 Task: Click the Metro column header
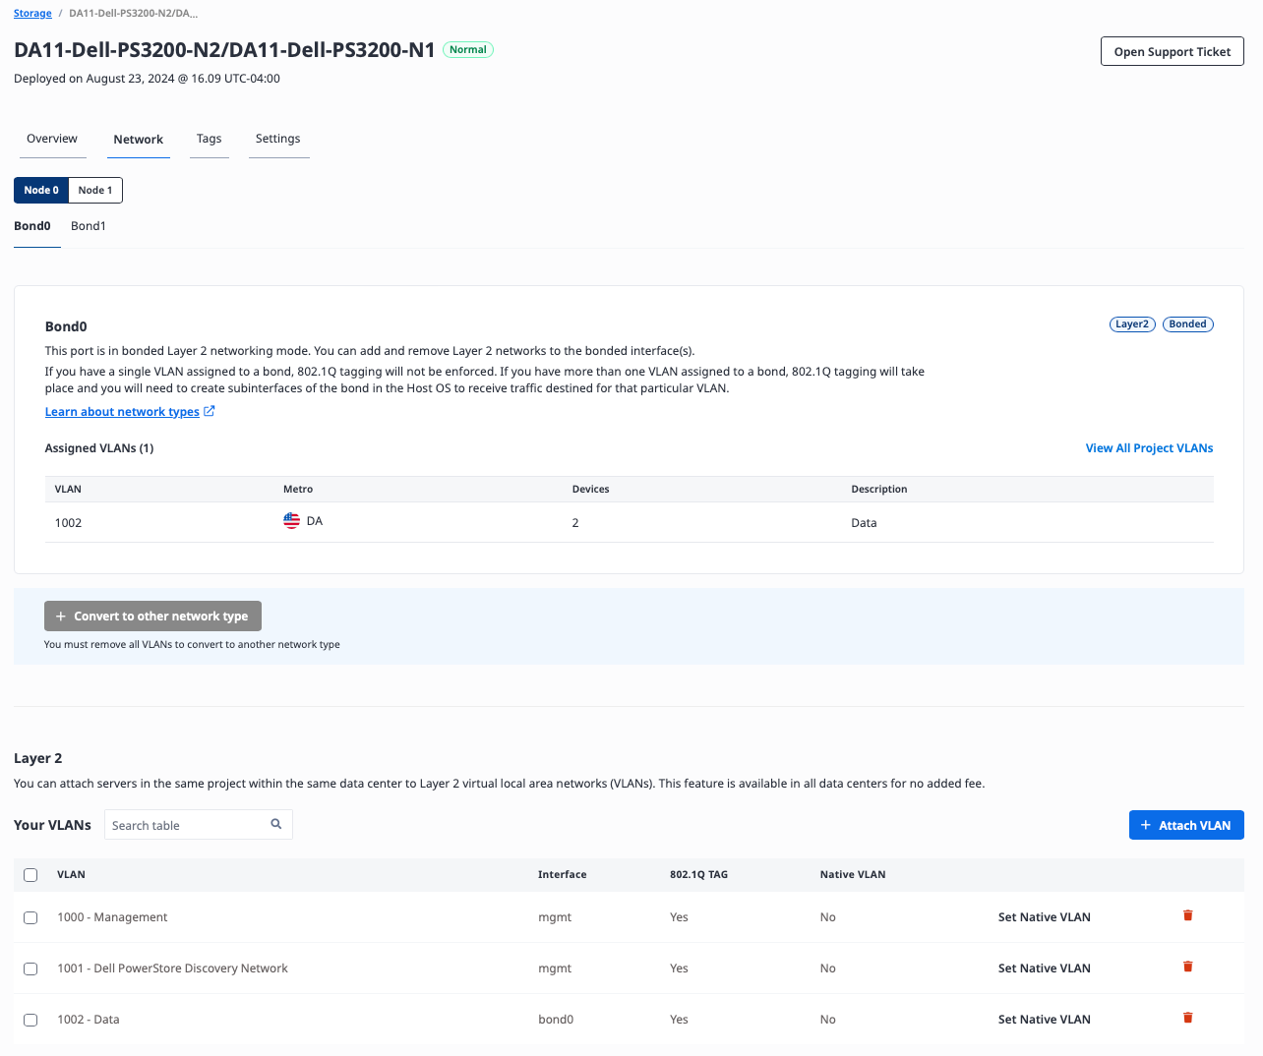(298, 489)
